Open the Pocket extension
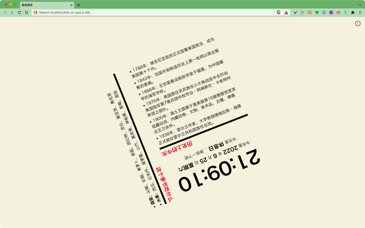The width and height of the screenshot is (365, 228). pyautogui.click(x=309, y=13)
